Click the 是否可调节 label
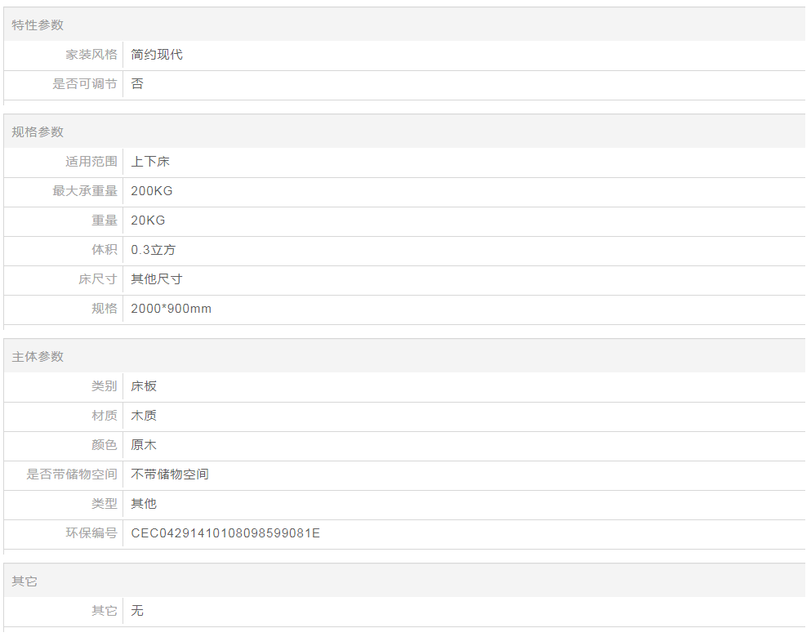Viewport: 811px width, 637px height. click(x=85, y=84)
